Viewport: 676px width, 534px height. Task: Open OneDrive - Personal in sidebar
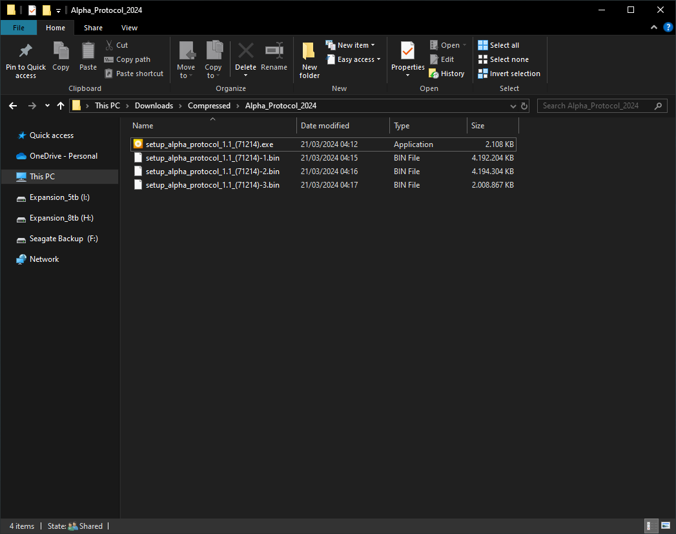click(63, 156)
